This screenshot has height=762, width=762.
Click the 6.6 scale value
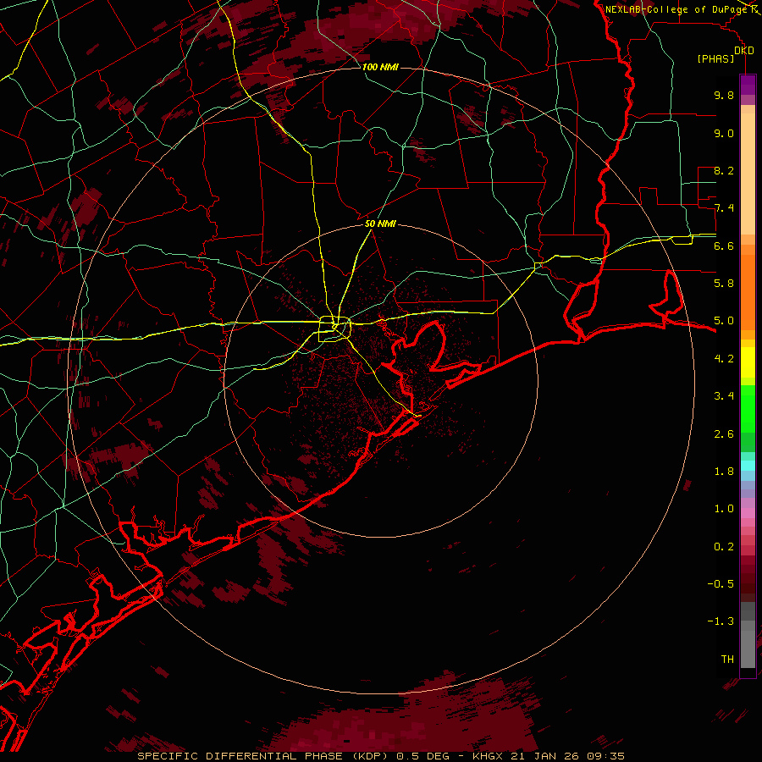(724, 246)
